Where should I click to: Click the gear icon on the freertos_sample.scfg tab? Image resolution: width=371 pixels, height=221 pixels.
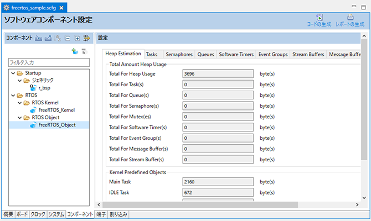point(7,8)
